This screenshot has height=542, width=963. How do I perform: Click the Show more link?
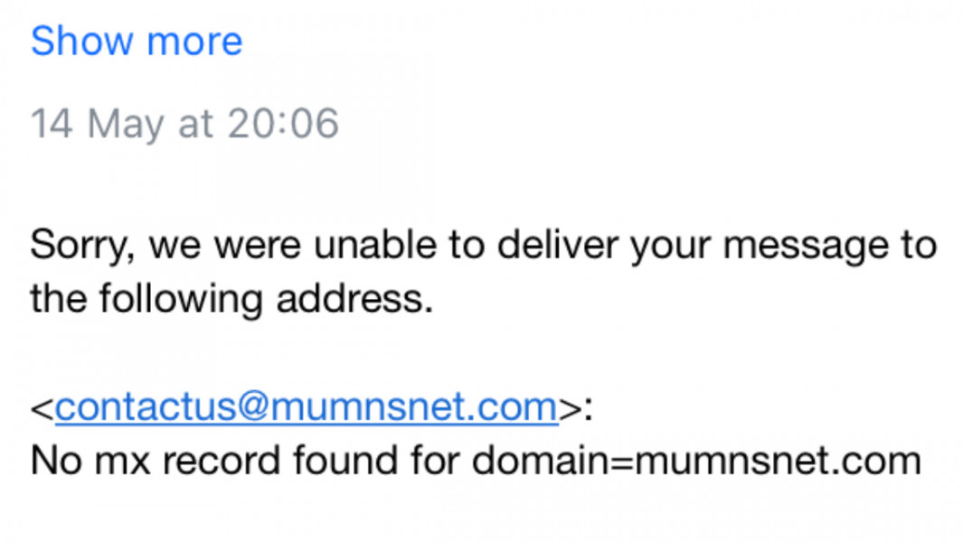pos(137,42)
